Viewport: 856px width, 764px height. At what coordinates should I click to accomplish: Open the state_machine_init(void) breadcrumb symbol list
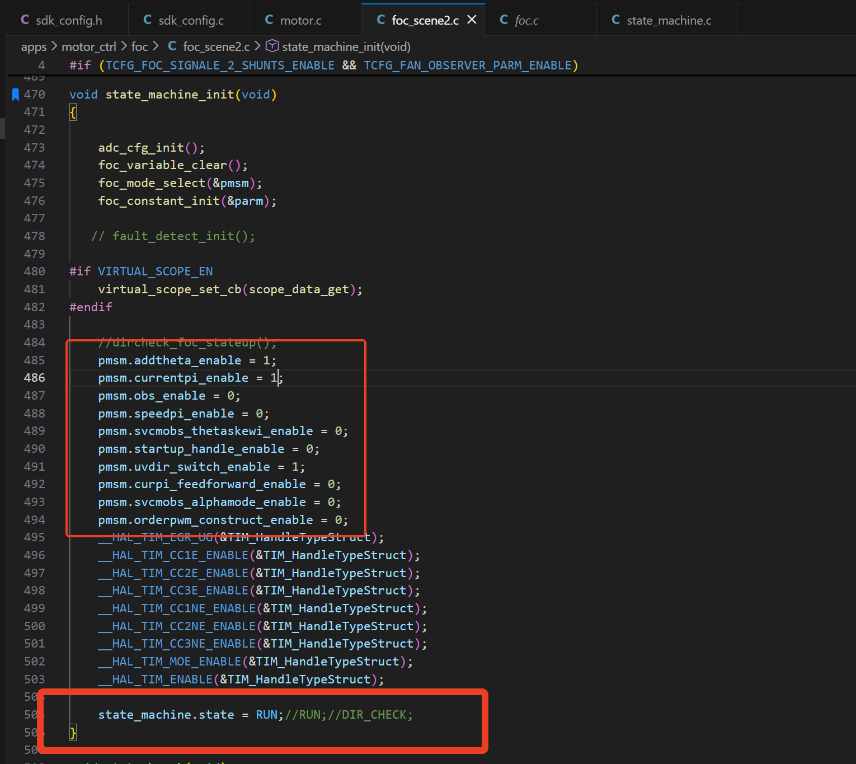pyautogui.click(x=346, y=47)
